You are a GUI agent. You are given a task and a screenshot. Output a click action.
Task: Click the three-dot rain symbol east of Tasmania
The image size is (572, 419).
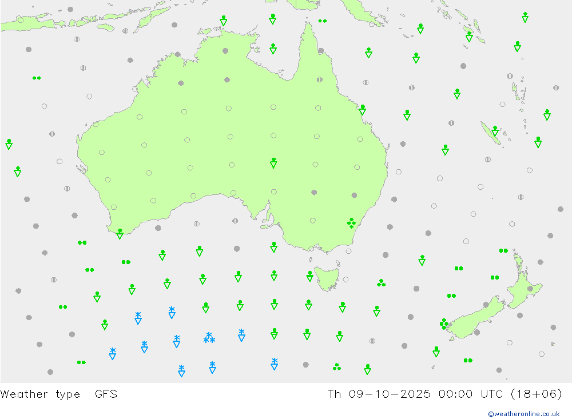[x=381, y=283]
